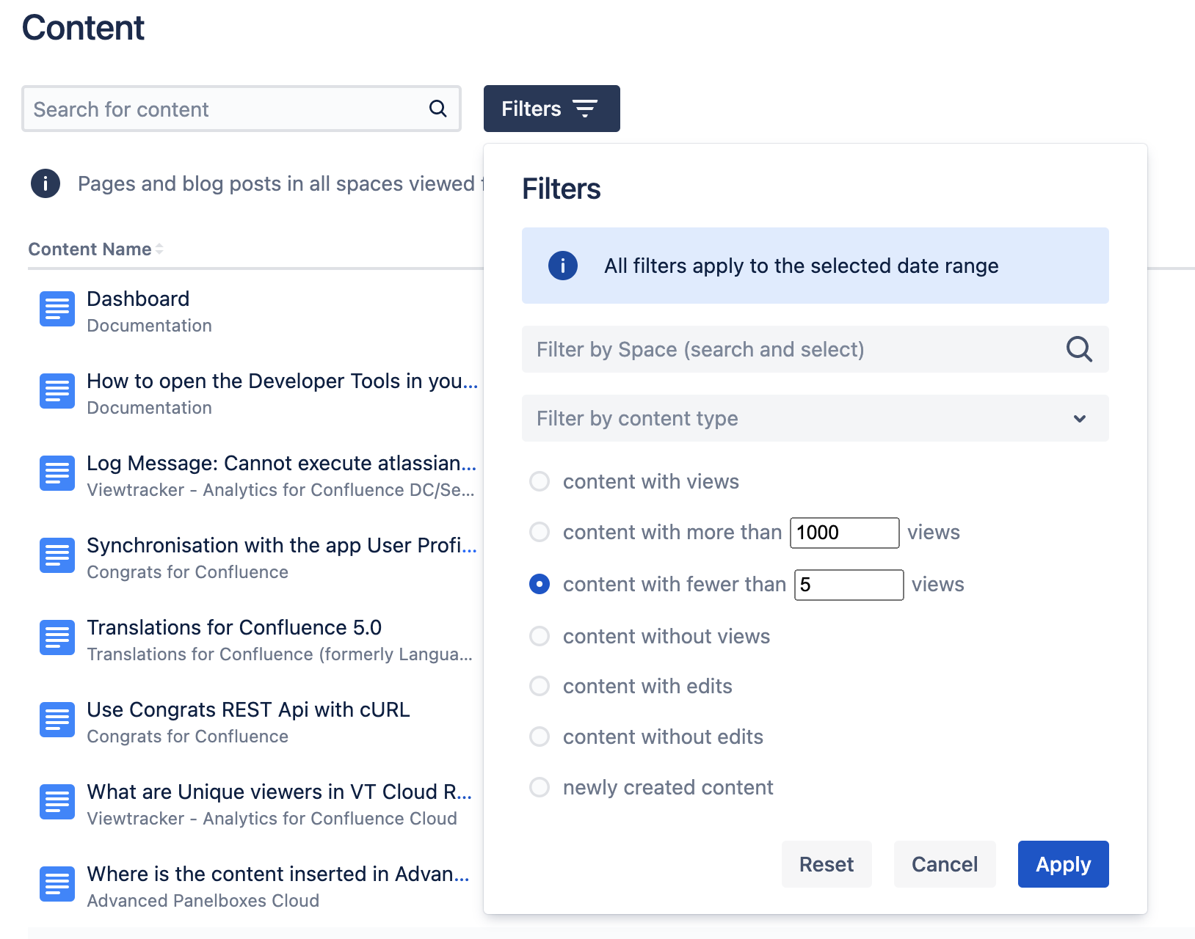This screenshot has height=939, width=1195.
Task: Reset all filters
Action: click(x=827, y=864)
